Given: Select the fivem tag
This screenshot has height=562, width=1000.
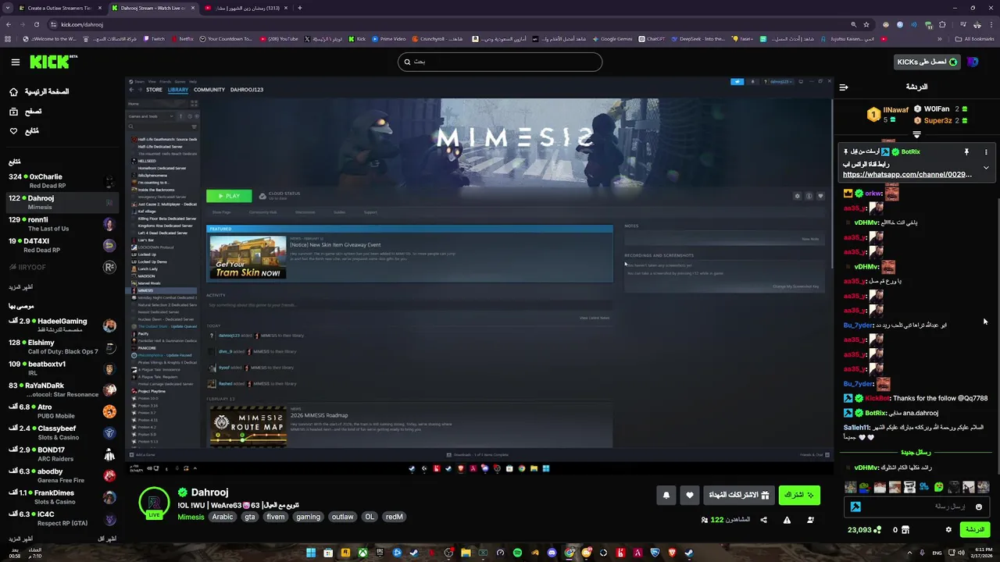Looking at the screenshot, I should [x=276, y=517].
